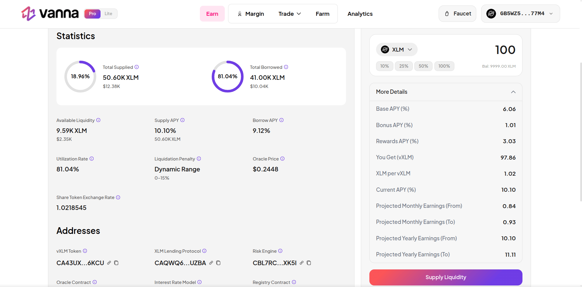Open Risk Engine address link
The image size is (582, 287).
click(302, 263)
